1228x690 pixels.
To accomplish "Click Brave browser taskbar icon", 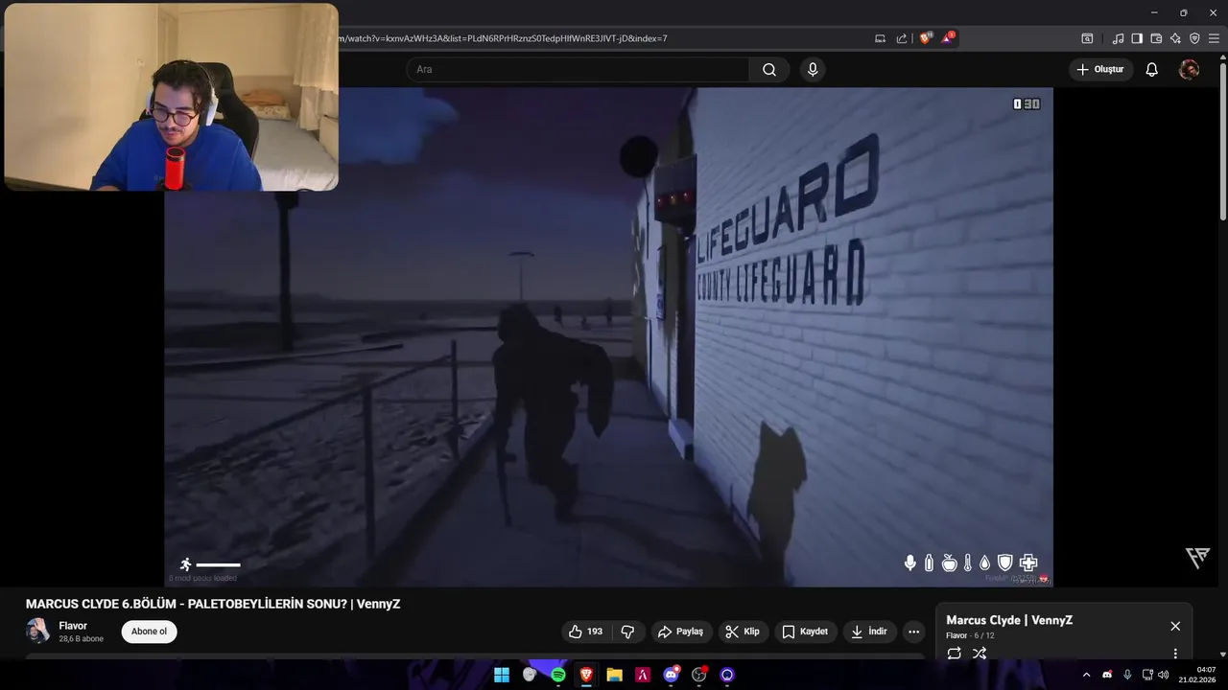I will (586, 675).
